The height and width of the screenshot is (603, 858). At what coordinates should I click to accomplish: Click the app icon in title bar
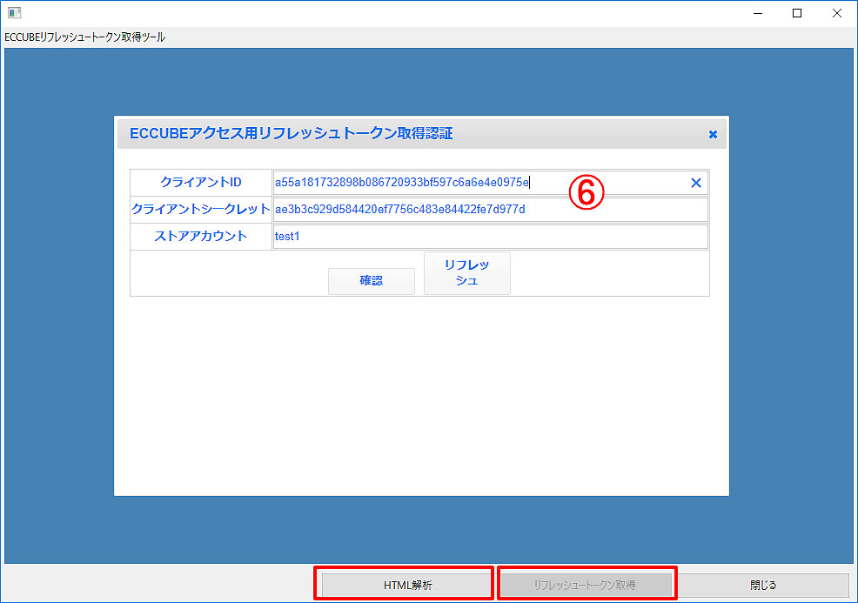point(14,12)
